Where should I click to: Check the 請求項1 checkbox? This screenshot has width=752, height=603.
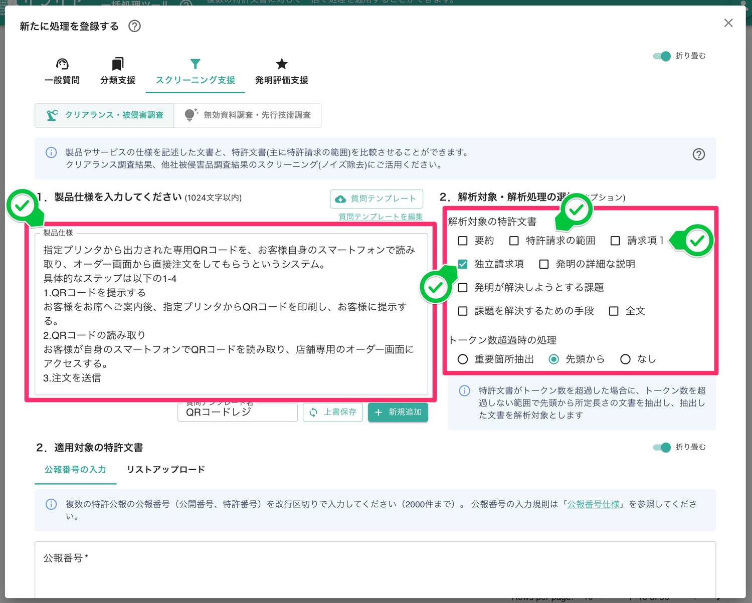615,241
